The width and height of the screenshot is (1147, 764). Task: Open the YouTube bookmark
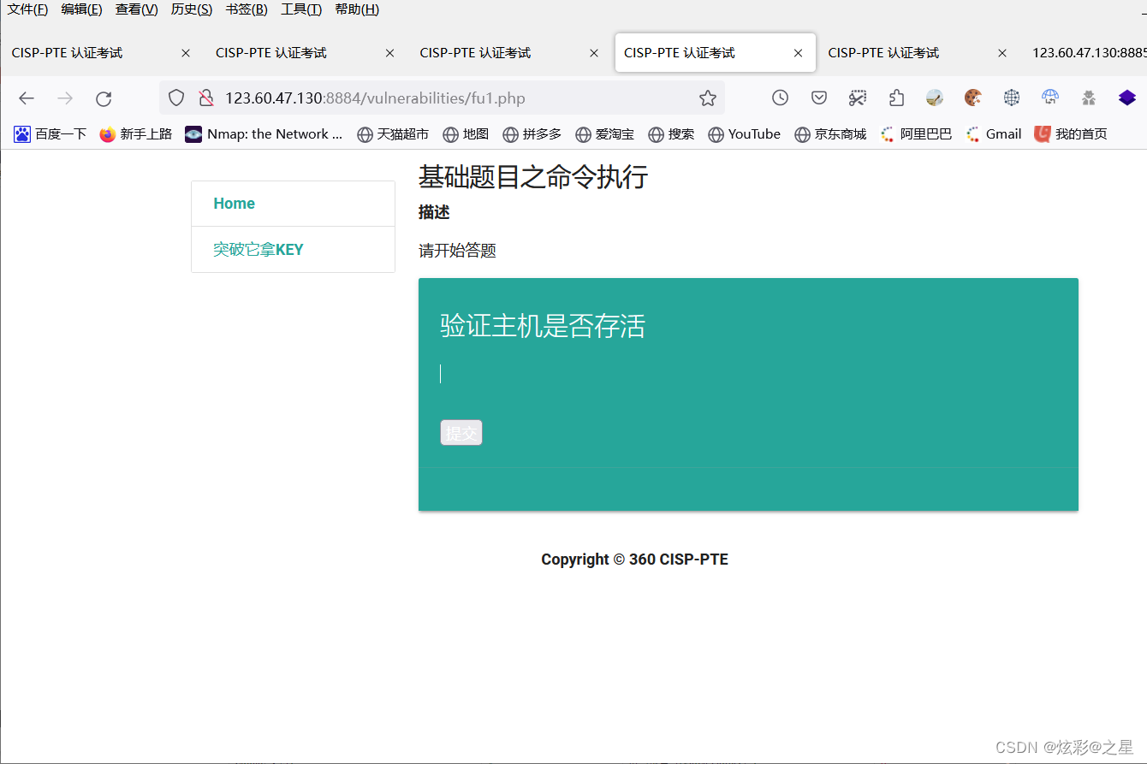(744, 133)
